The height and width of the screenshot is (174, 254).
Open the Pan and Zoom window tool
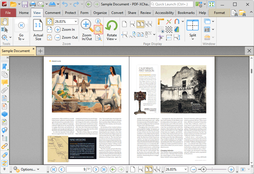tap(98, 38)
